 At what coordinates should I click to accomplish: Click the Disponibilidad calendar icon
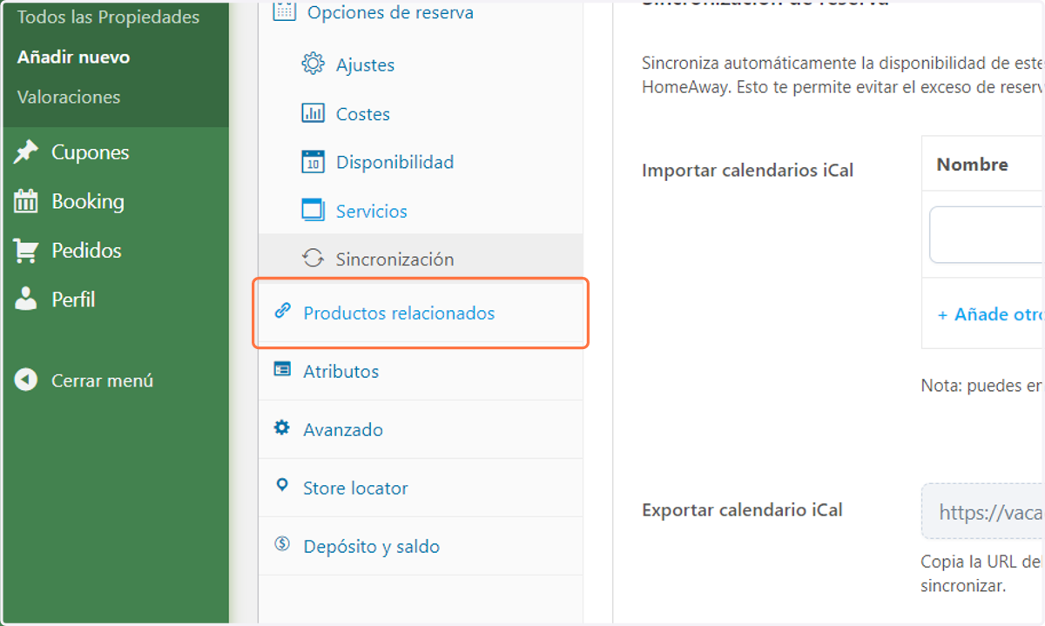[313, 162]
